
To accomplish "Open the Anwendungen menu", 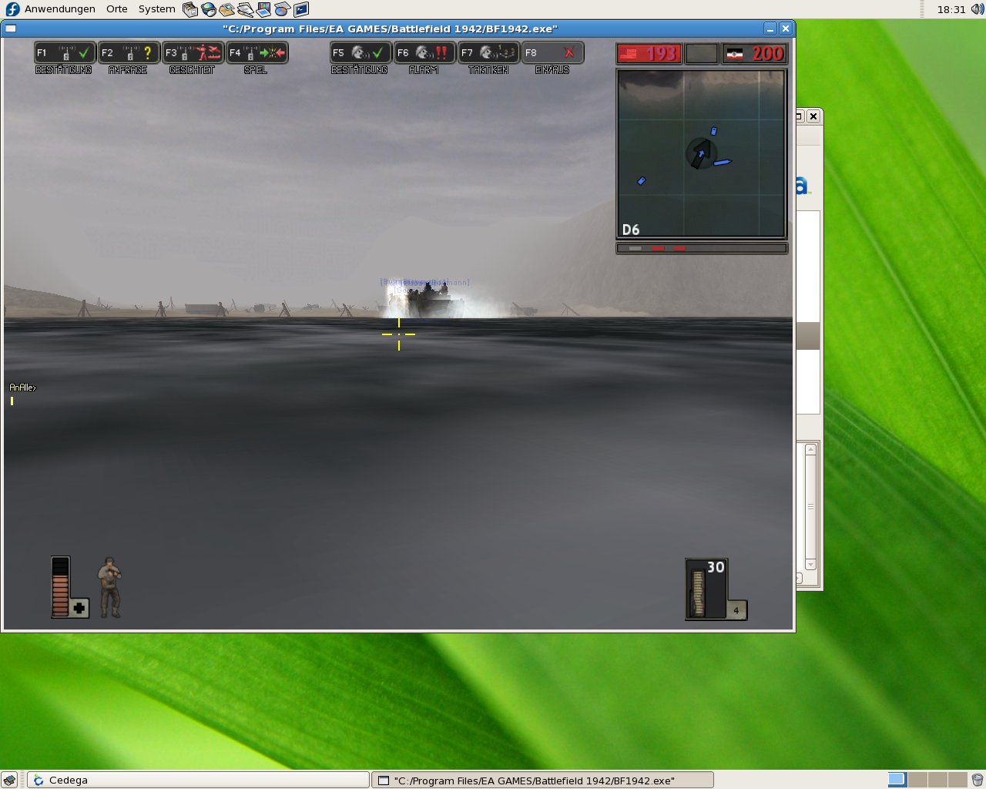I will tap(60, 9).
